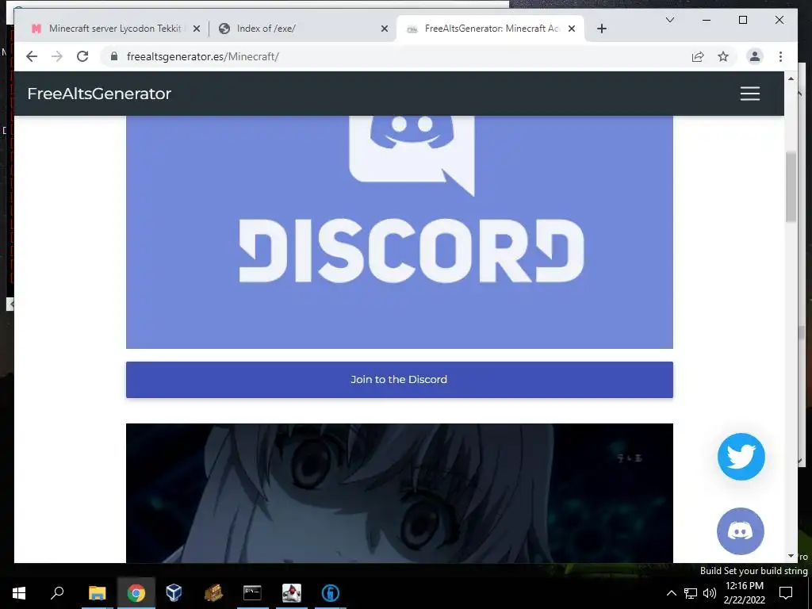Click the page vertical scrollbar thumb
The image size is (812, 609).
coord(791,187)
